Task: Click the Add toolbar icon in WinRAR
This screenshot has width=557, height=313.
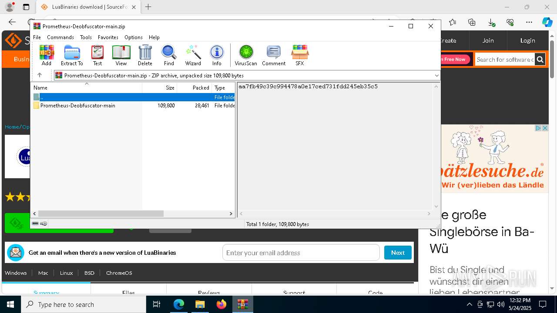Action: [47, 55]
